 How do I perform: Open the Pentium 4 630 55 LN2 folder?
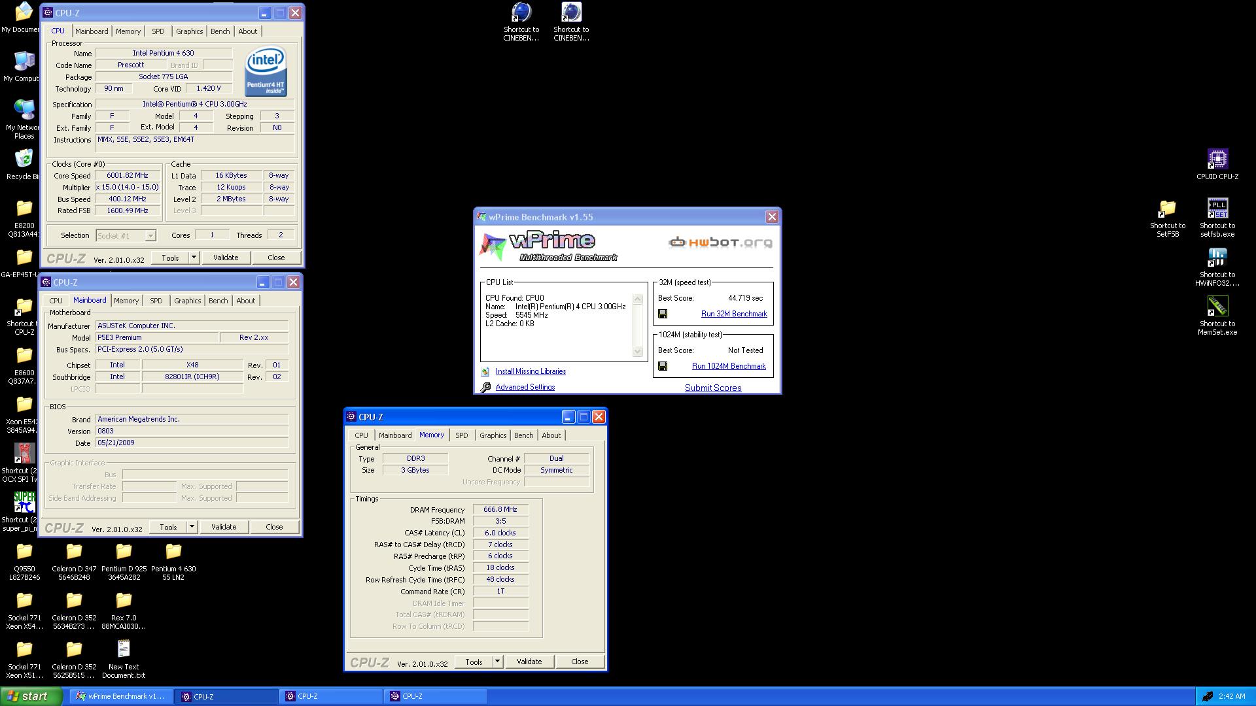click(x=173, y=552)
